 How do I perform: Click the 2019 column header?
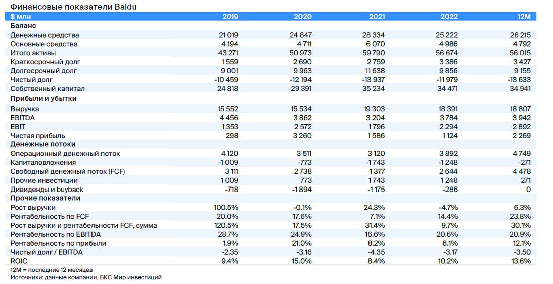pos(230,16)
